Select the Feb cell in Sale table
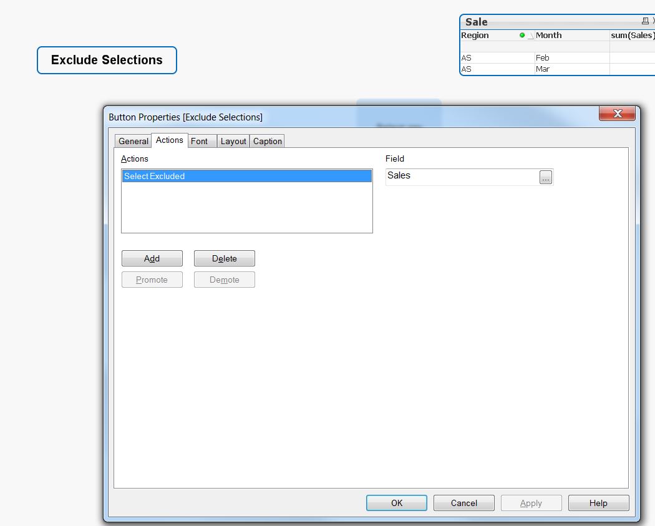Viewport: 655px width, 526px height. pos(572,57)
